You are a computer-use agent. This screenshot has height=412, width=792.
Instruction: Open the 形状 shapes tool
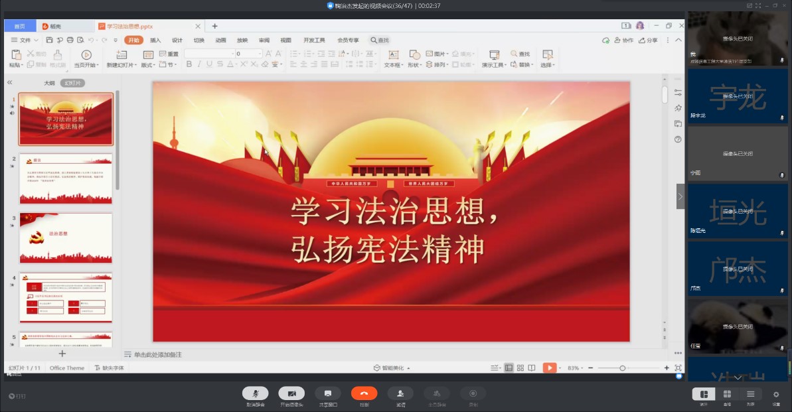pyautogui.click(x=414, y=55)
